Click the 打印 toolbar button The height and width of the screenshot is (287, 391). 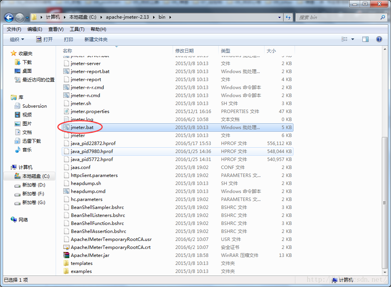pyautogui.click(x=68, y=39)
